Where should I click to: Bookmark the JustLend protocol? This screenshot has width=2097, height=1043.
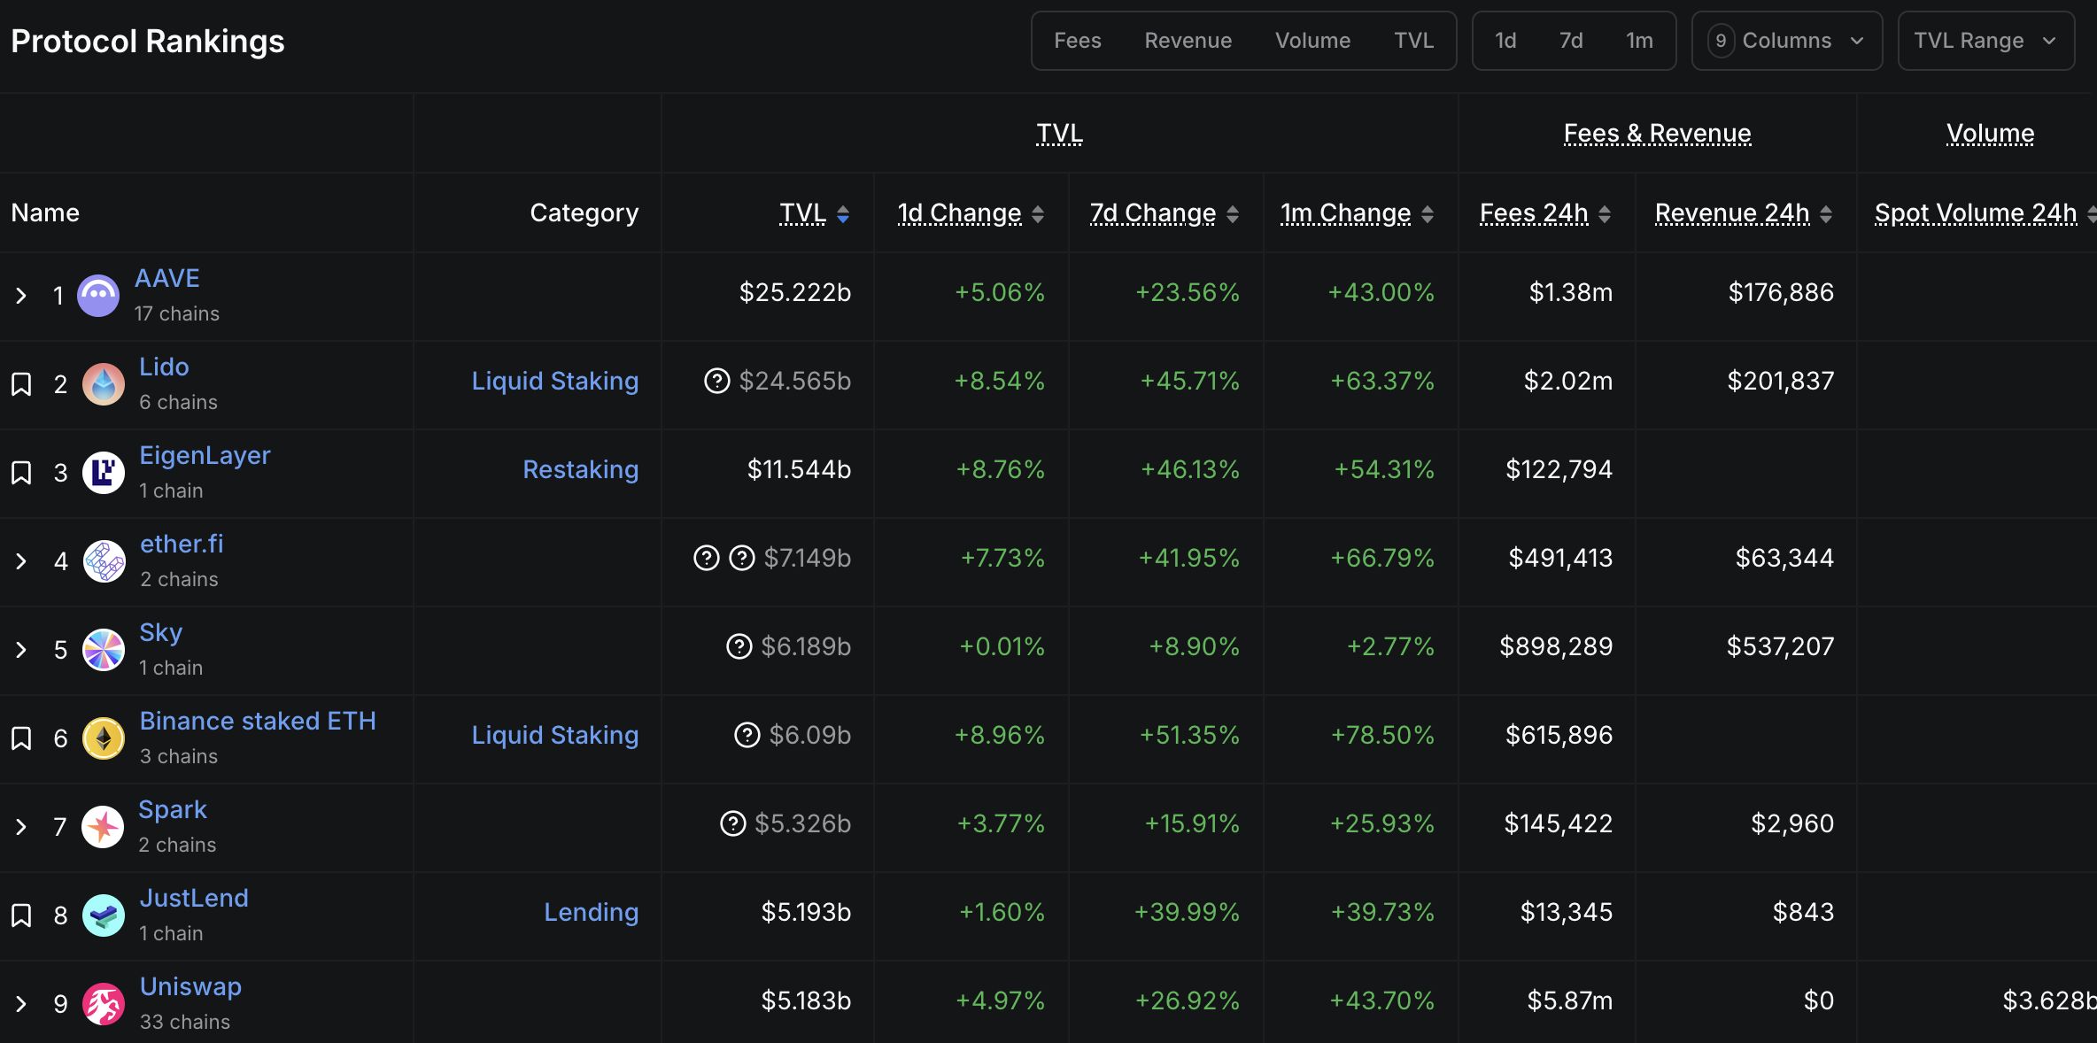[x=21, y=916]
